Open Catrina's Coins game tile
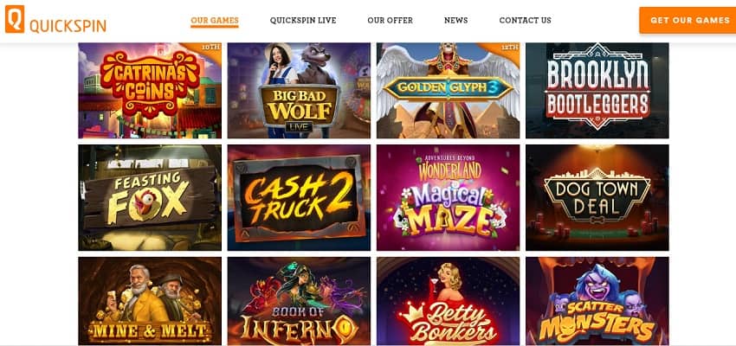 (150, 91)
